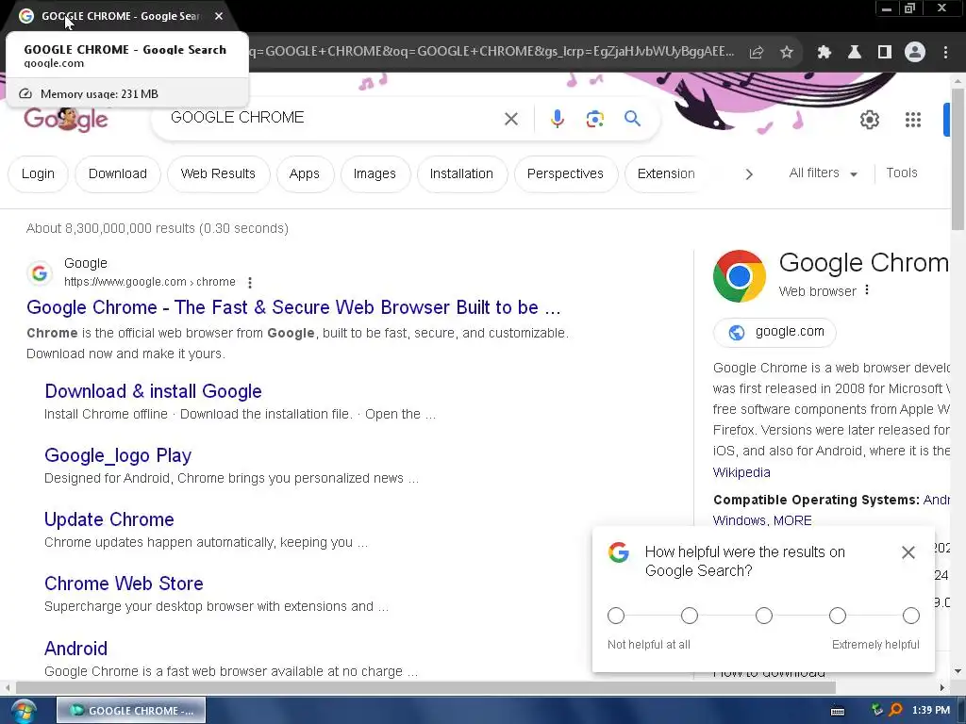Click the horizontal scrollbar thumb

425,687
